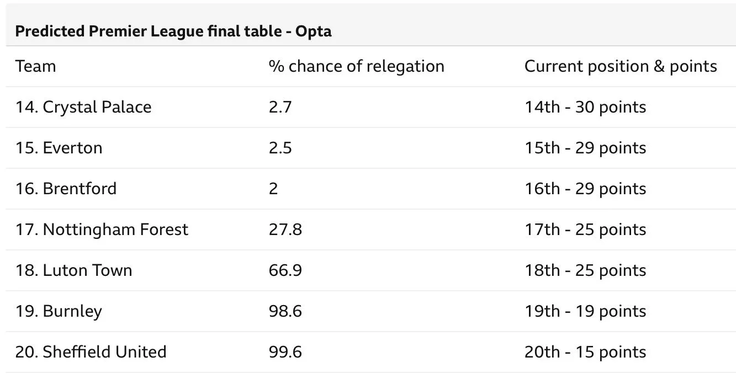This screenshot has height=384, width=736.
Task: Select the 'Team' column header
Action: pos(35,67)
